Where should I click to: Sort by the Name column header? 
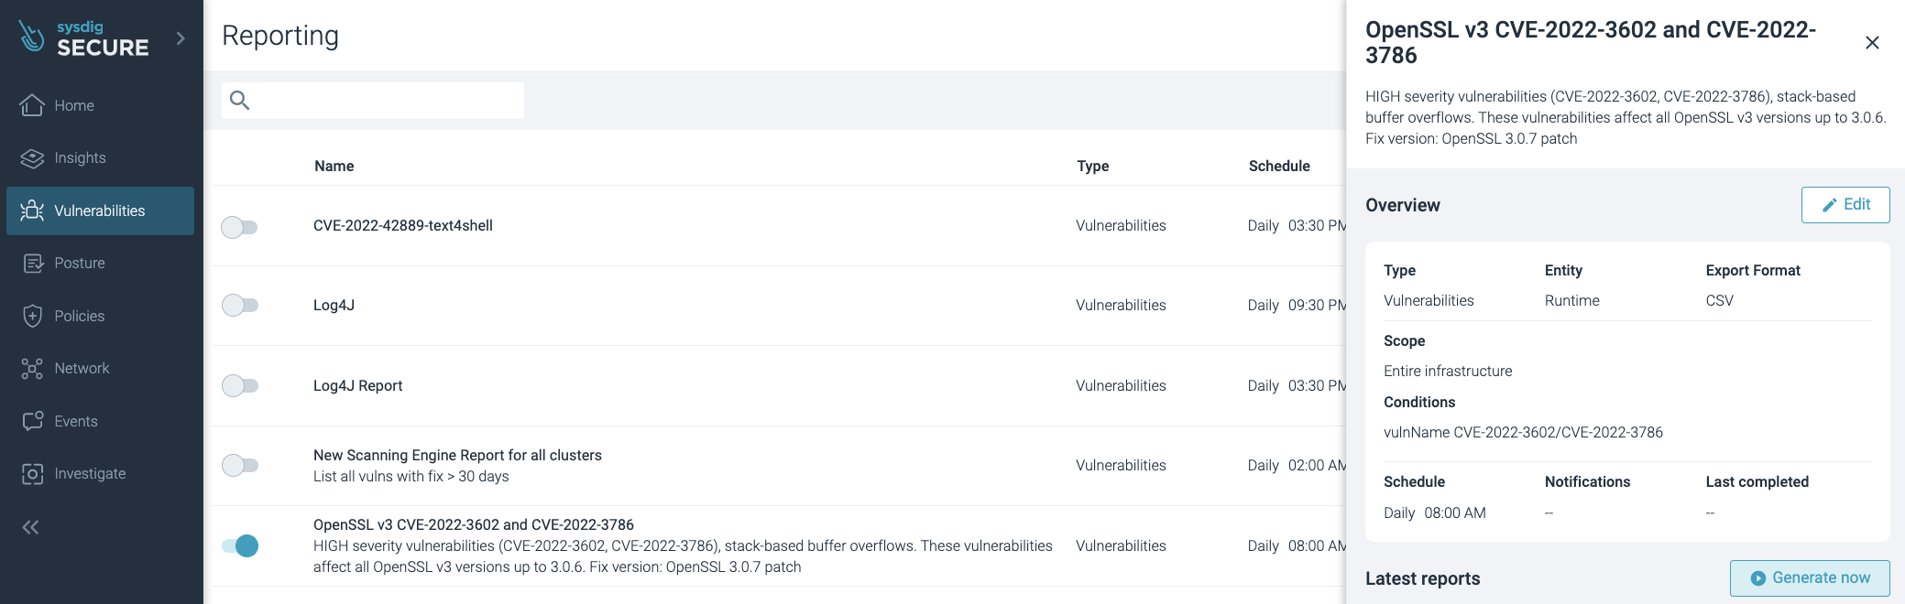pos(334,167)
